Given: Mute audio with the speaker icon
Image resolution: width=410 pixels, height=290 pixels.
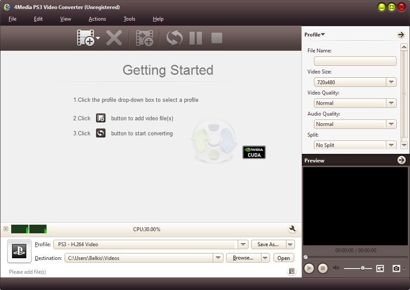Looking at the screenshot, I should [x=336, y=268].
